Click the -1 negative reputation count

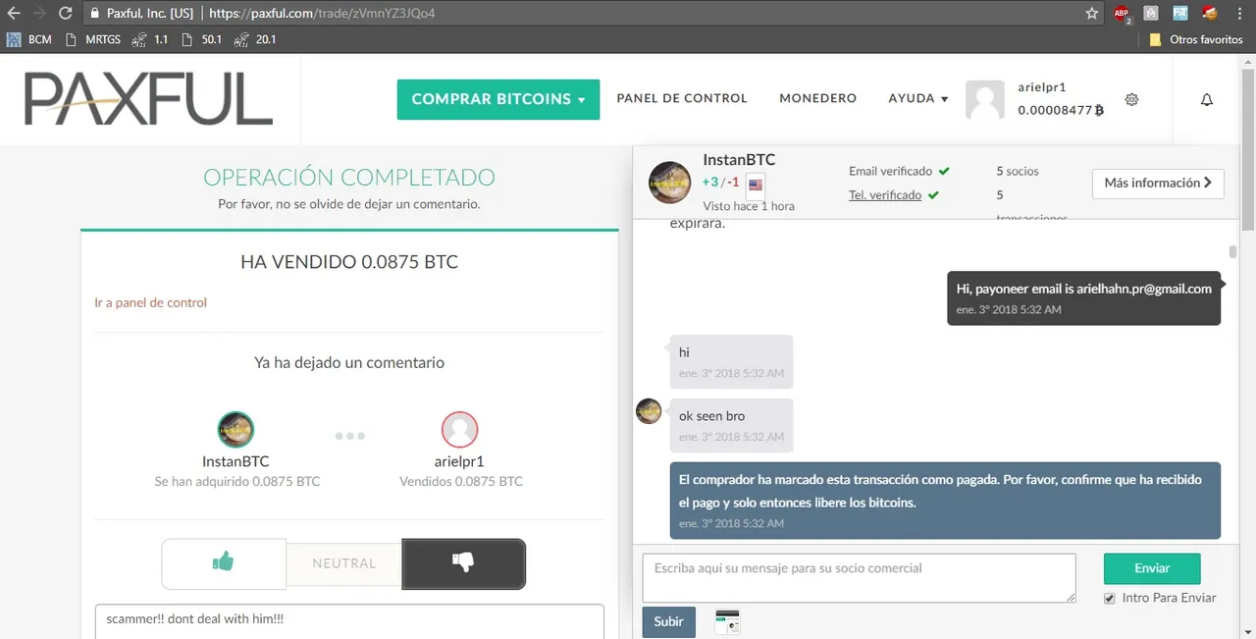pyautogui.click(x=732, y=183)
